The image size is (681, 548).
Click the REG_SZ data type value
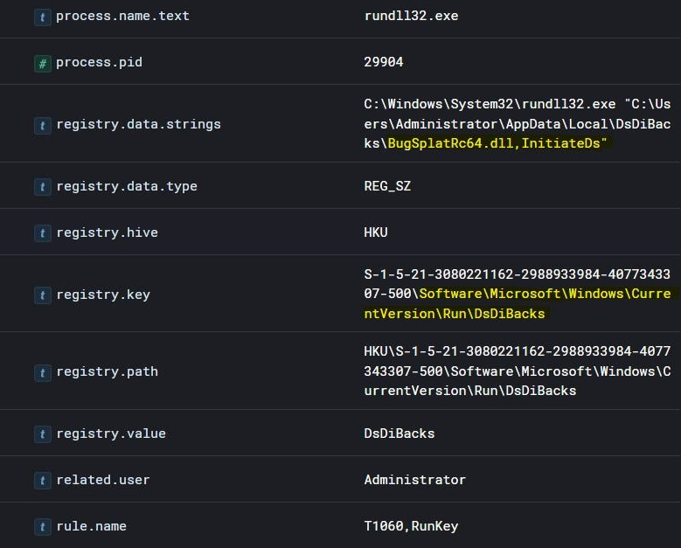tap(387, 186)
